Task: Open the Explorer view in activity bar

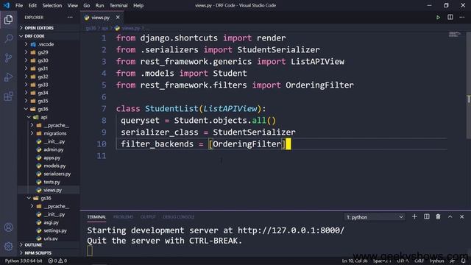Action: 8,20
